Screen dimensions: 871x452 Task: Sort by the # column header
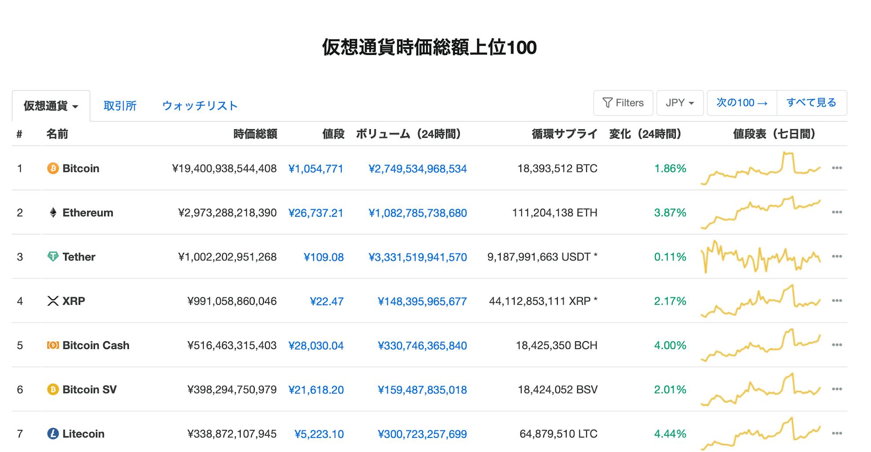pos(19,134)
